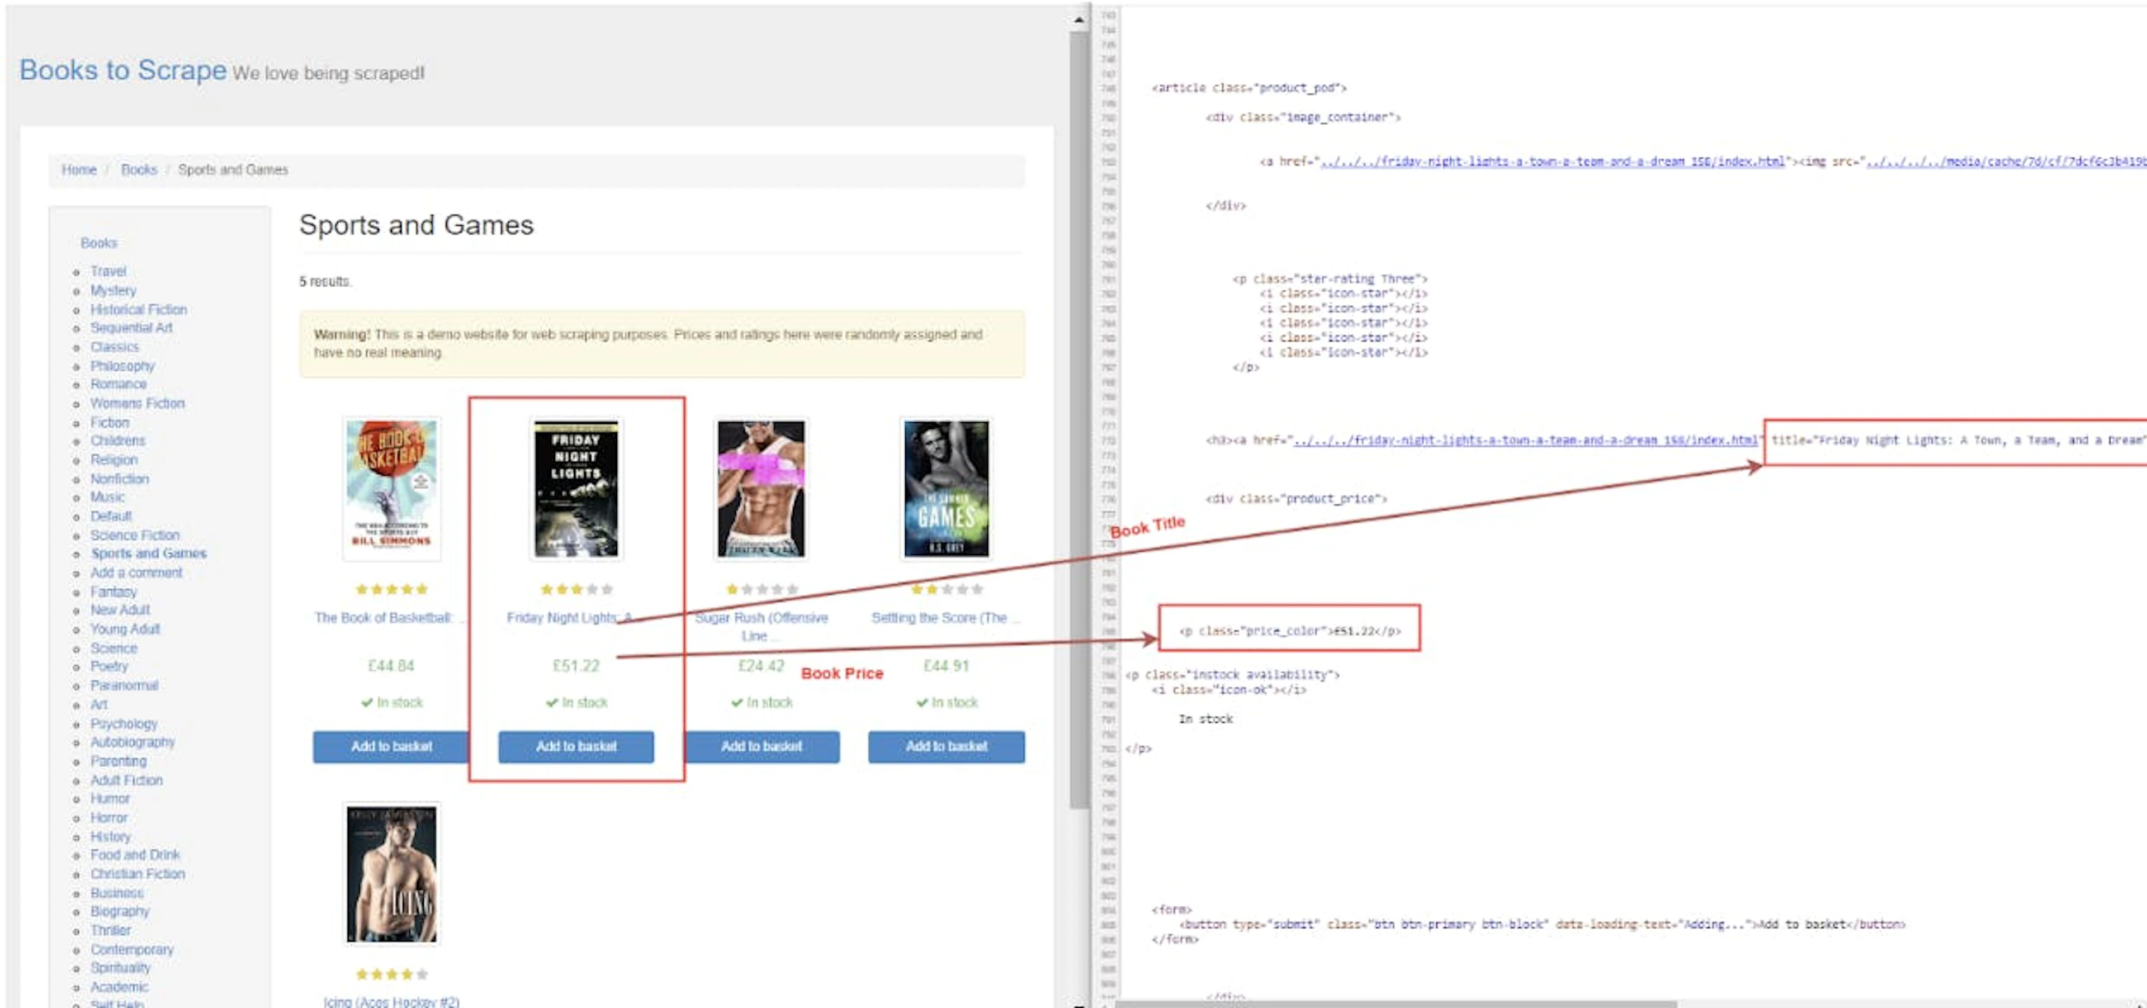This screenshot has width=2147, height=1008.
Task: Browse the Womens Fiction category
Action: click(138, 404)
